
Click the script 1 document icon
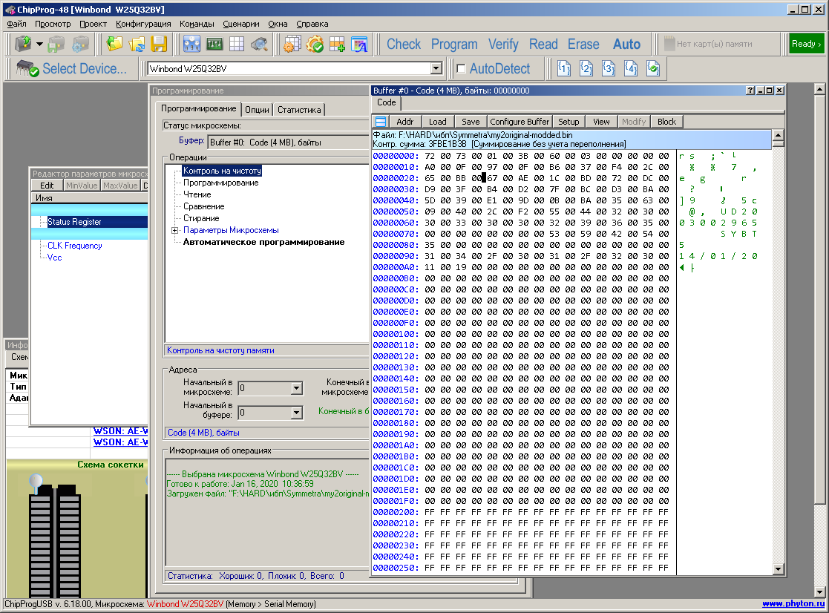[x=564, y=68]
